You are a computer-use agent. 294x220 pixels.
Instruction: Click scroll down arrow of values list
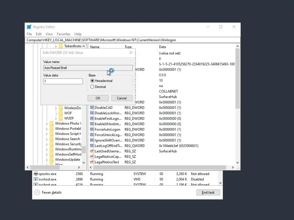click(x=237, y=163)
